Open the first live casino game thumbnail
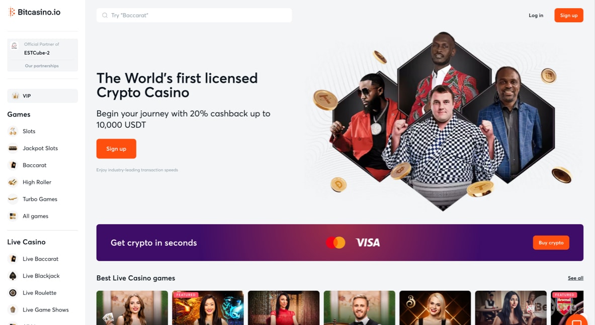595x325 pixels. point(132,307)
